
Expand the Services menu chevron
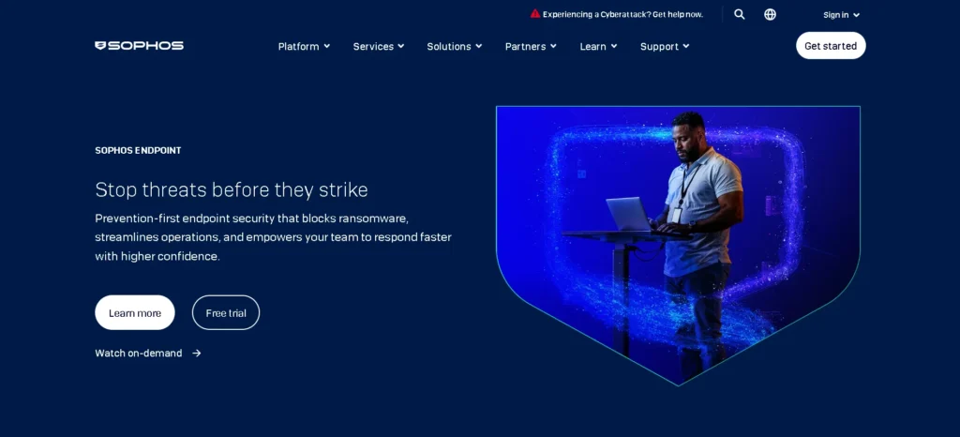coord(401,46)
